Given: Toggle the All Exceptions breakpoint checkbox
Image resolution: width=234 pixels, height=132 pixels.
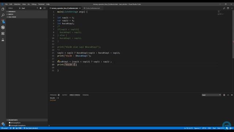Looking at the screenshot, I should [x=10, y=123].
